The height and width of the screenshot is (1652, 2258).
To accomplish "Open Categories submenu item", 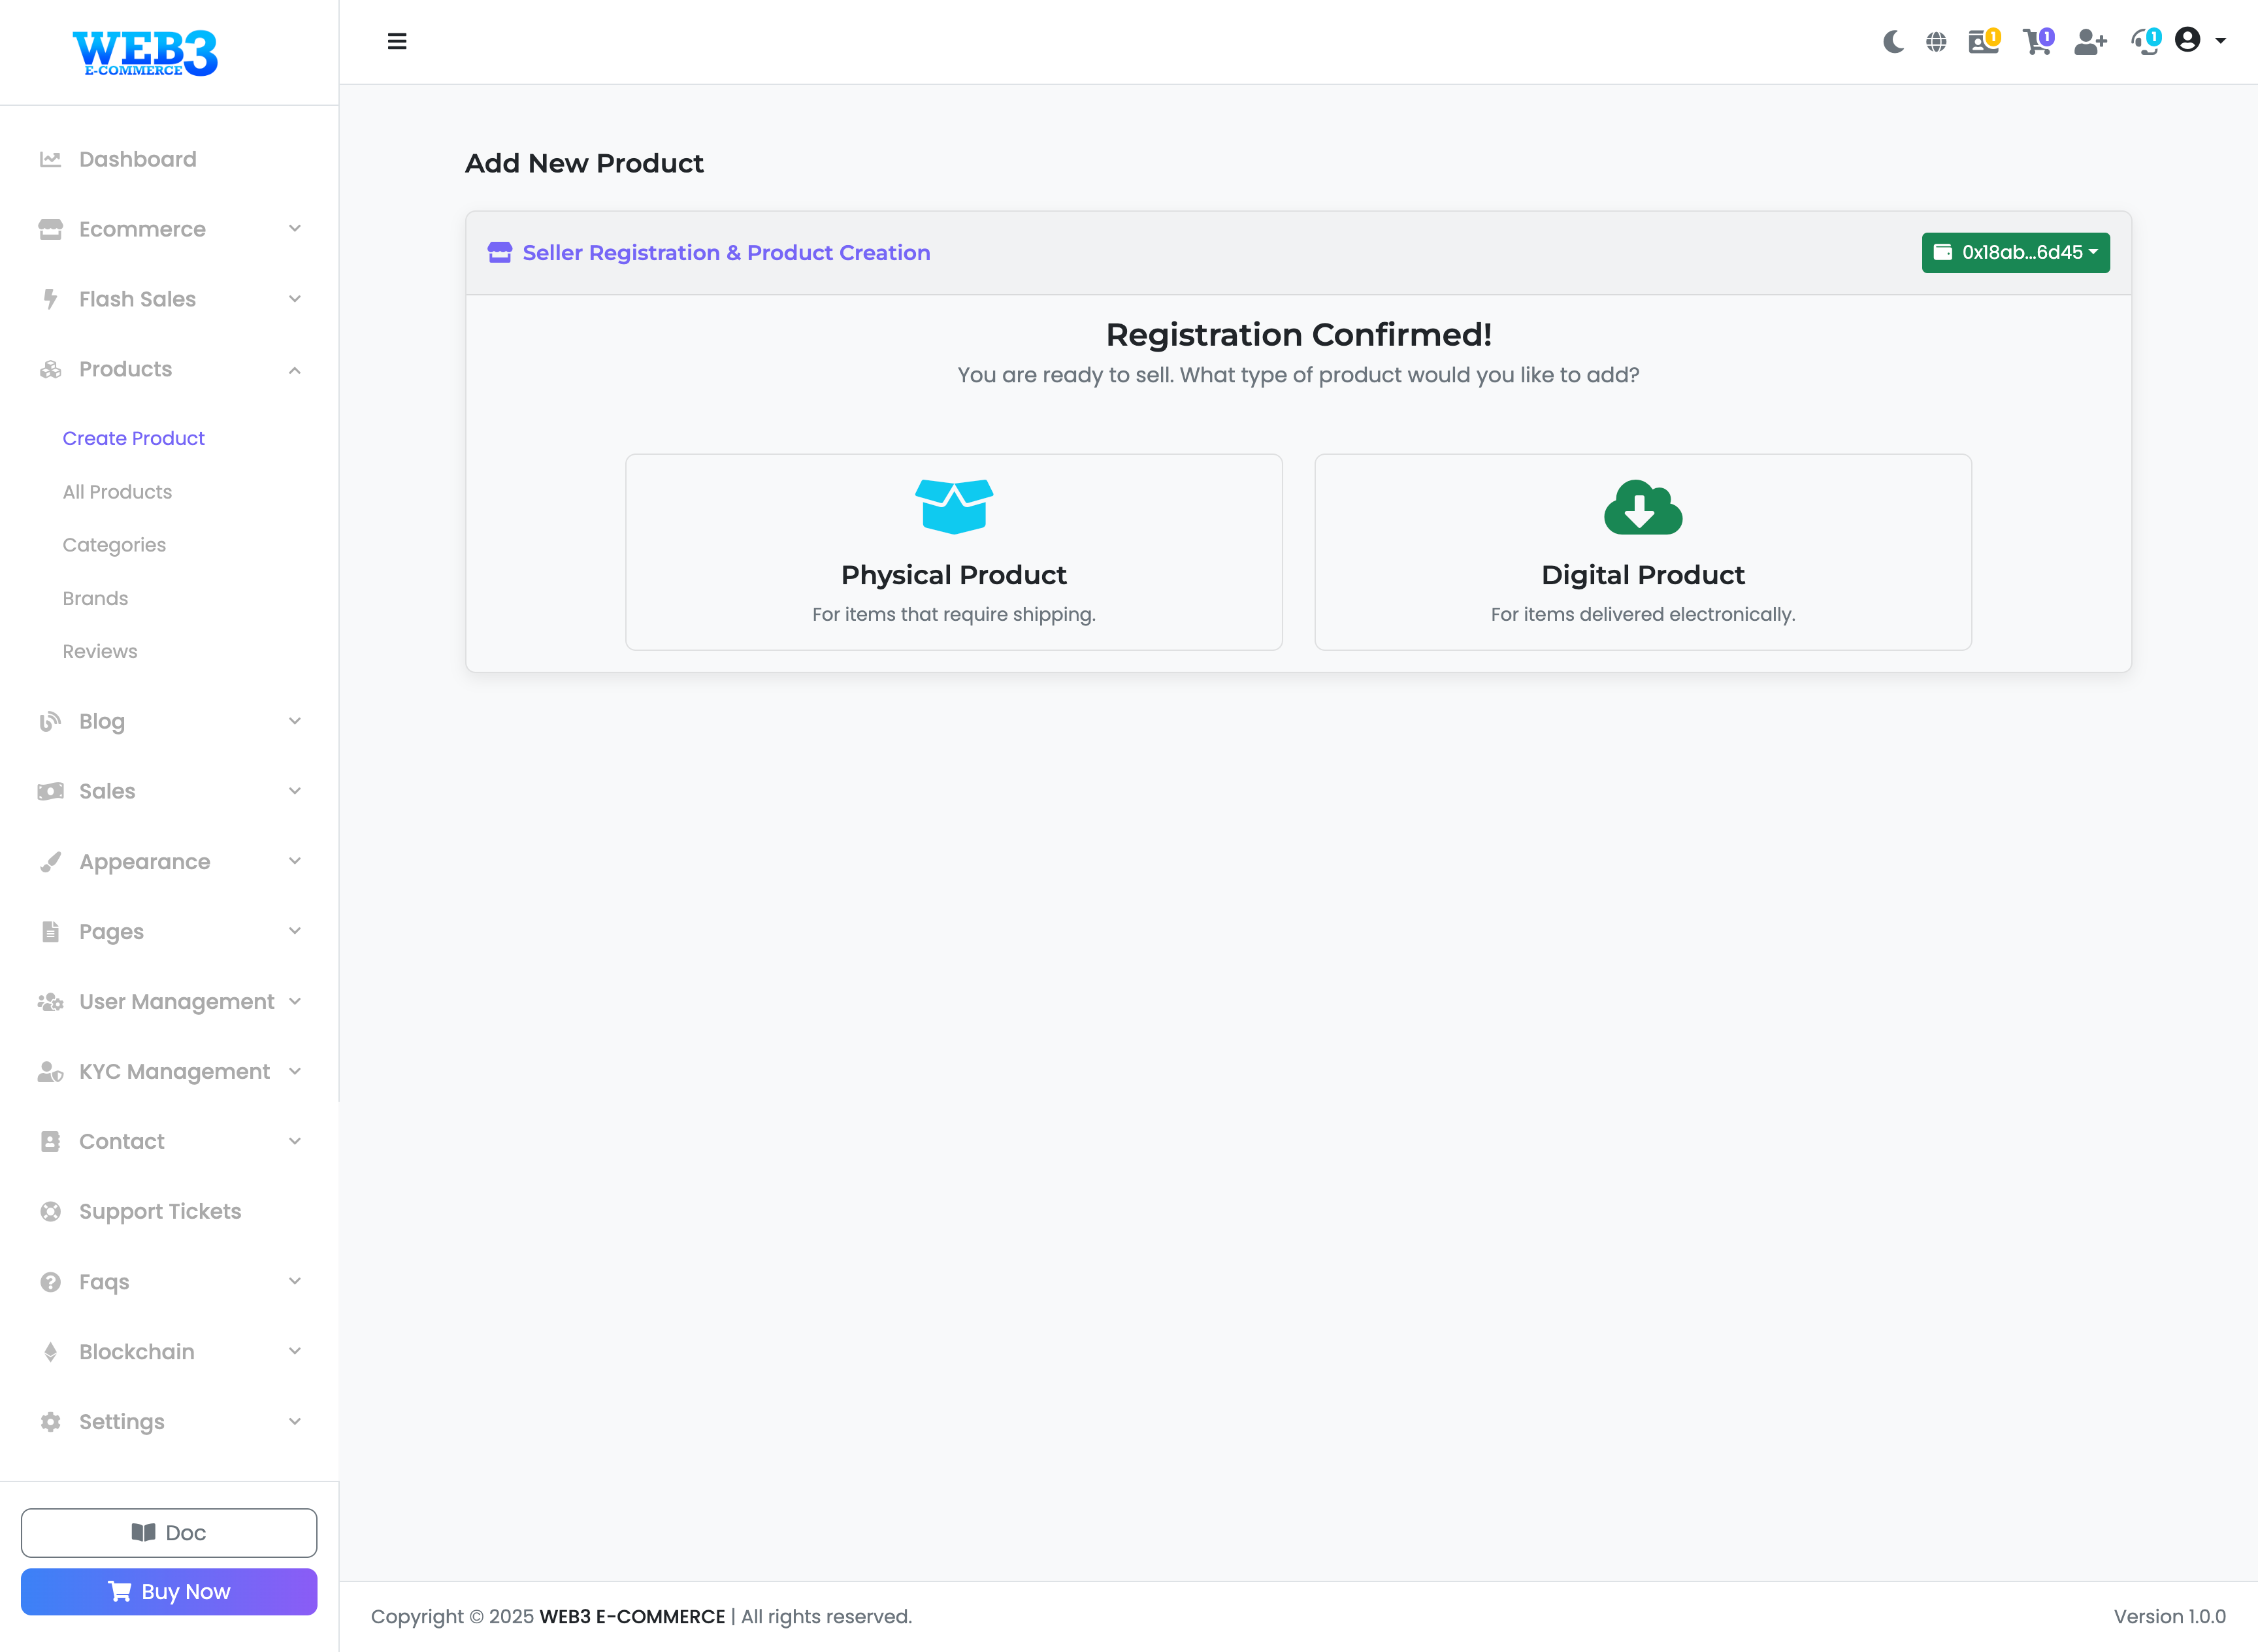I will click(114, 545).
